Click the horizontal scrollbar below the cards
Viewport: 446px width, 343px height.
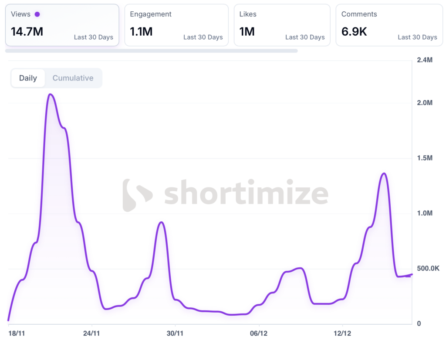point(151,51)
